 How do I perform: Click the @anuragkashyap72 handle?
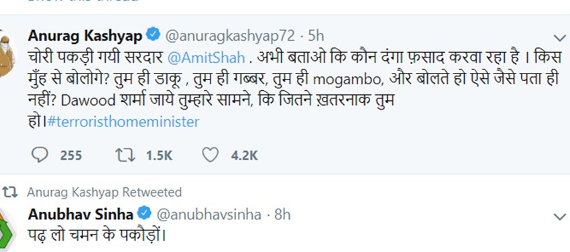click(230, 36)
